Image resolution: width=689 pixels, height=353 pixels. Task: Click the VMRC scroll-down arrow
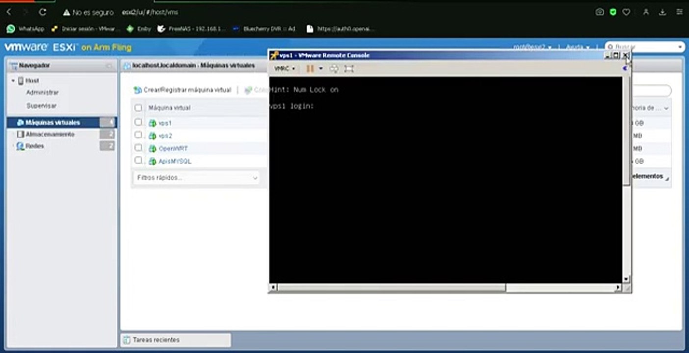coord(626,279)
